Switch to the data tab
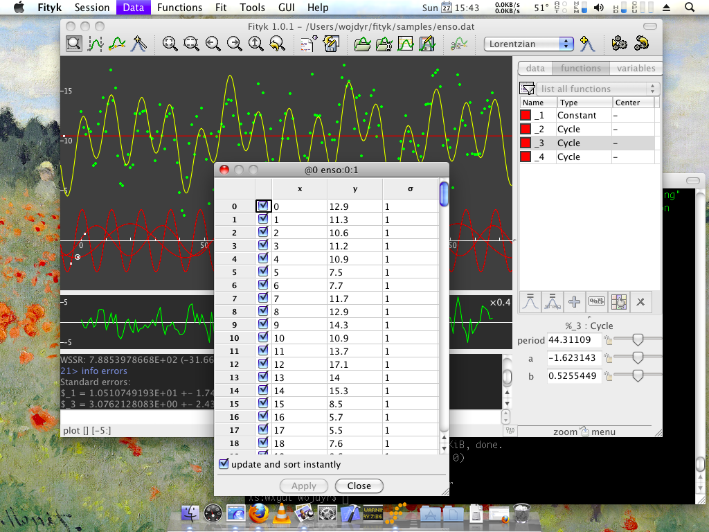The height and width of the screenshot is (532, 709). 535,68
